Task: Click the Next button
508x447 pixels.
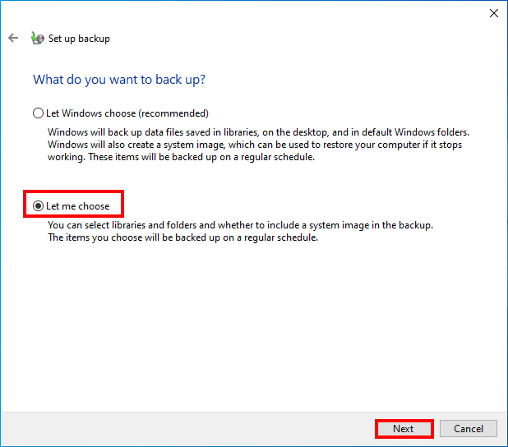Action: click(404, 429)
